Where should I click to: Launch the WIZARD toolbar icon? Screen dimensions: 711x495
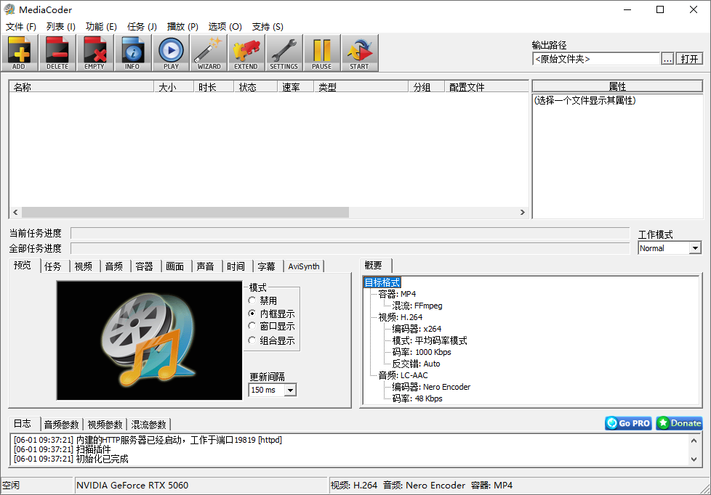tap(209, 52)
